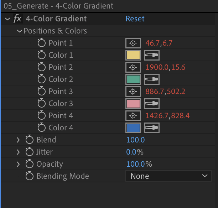The width and height of the screenshot is (218, 208).
Task: Click the Point 1 value 46.7,6.7
Action: [159, 43]
